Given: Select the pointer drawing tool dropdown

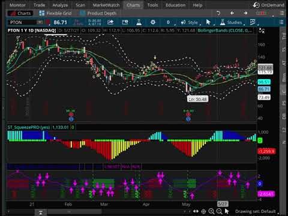Looking at the screenshot, I should pyautogui.click(x=208, y=22).
